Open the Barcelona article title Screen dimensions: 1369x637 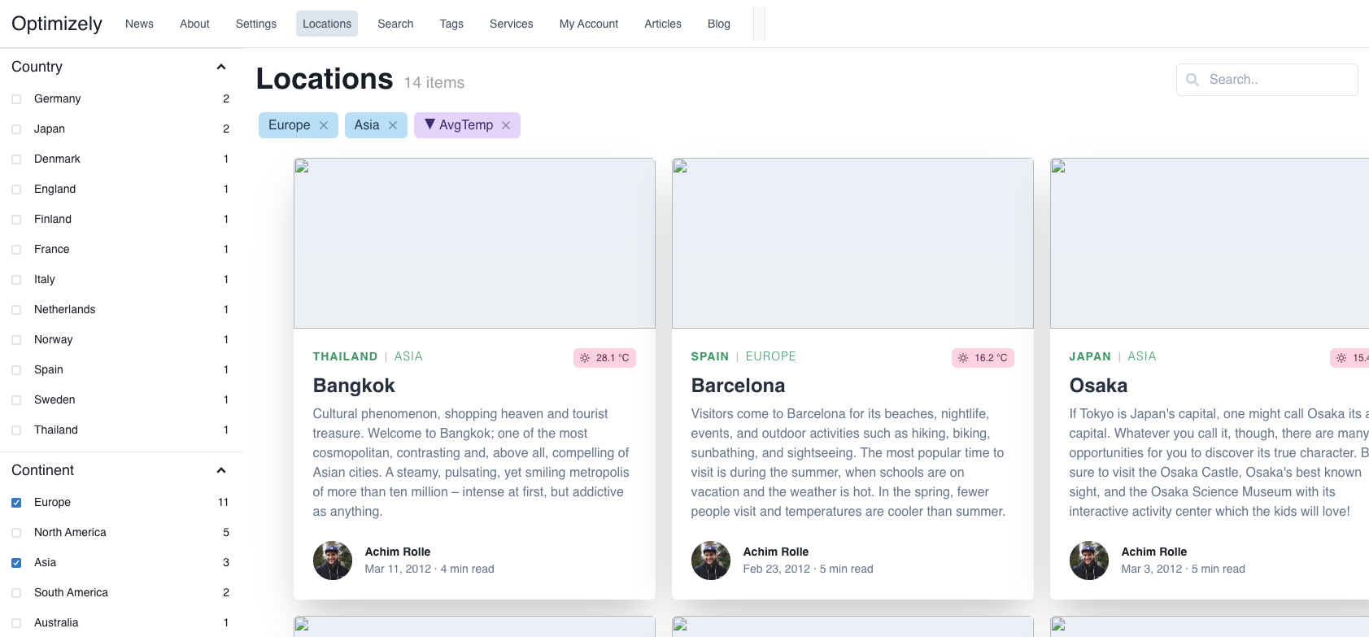click(x=738, y=386)
